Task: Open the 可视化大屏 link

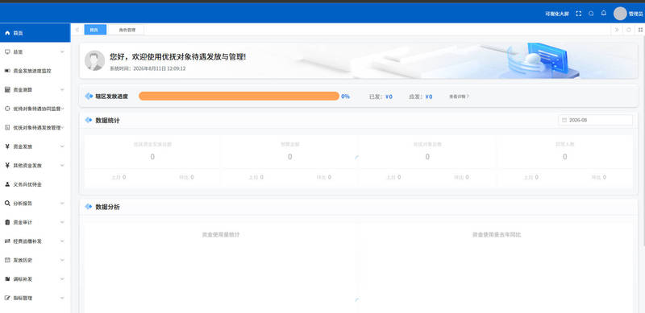Action: [x=557, y=14]
